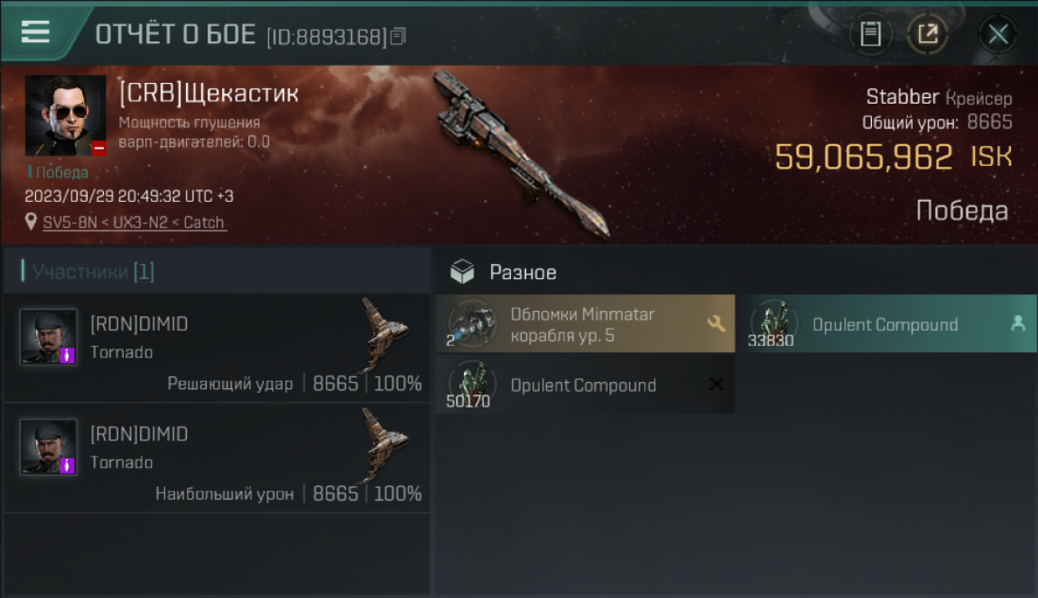The image size is (1038, 598).
Task: Open the clipboard report icon
Action: click(870, 34)
